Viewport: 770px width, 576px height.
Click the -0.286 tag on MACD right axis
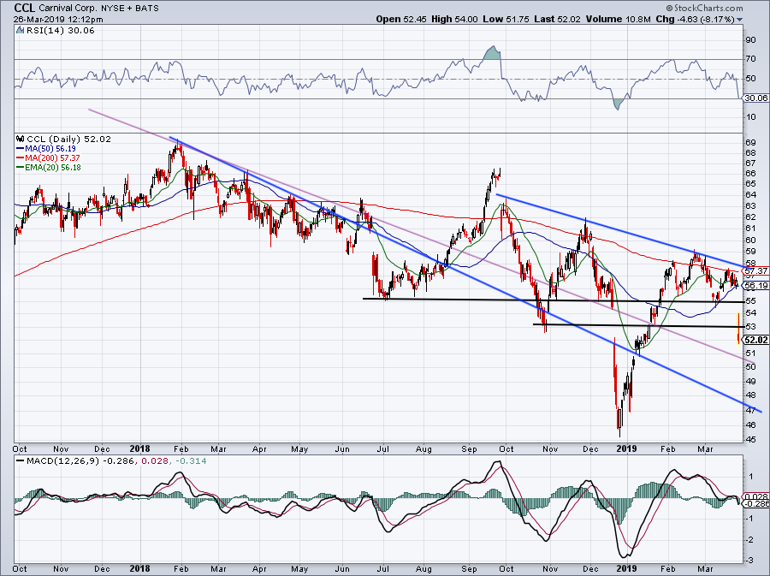coord(757,504)
